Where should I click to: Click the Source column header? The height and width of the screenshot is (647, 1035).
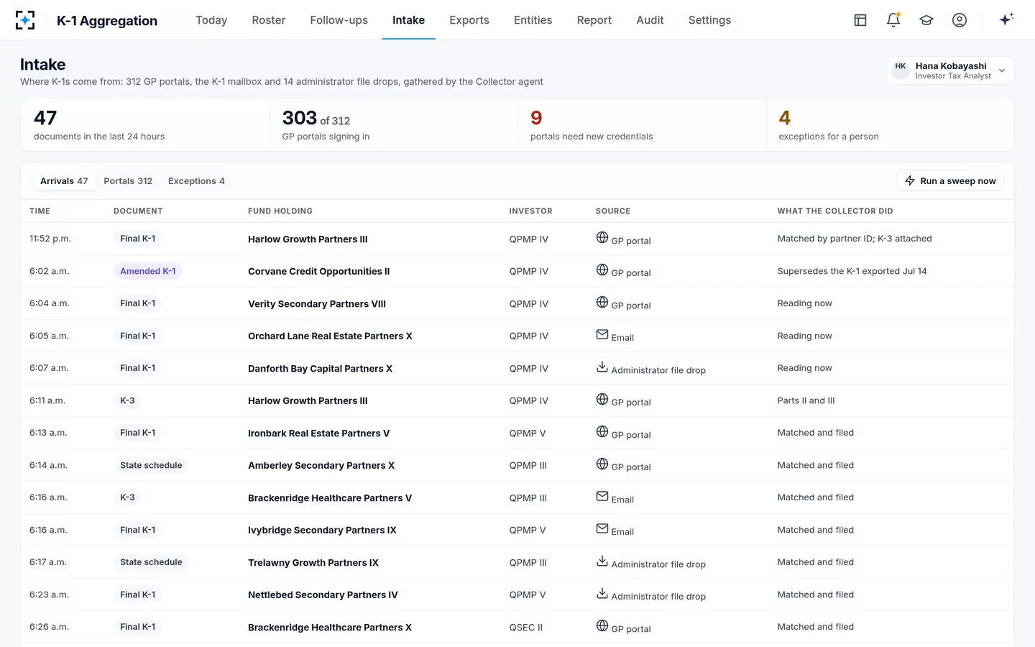(x=613, y=211)
